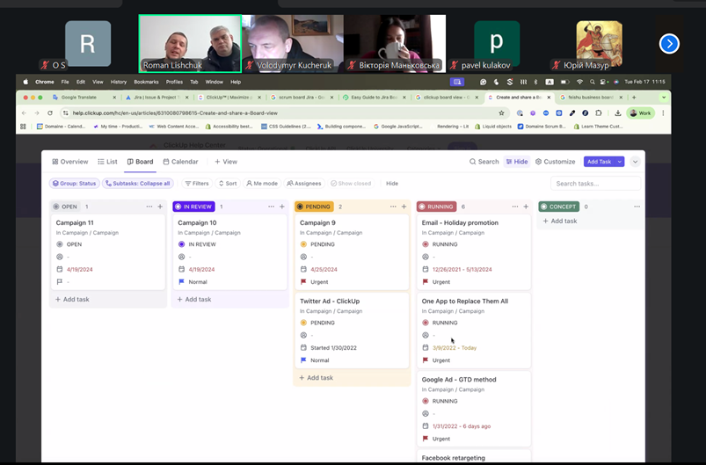
Task: Open options dots for RUNNING column
Action: [515, 207]
